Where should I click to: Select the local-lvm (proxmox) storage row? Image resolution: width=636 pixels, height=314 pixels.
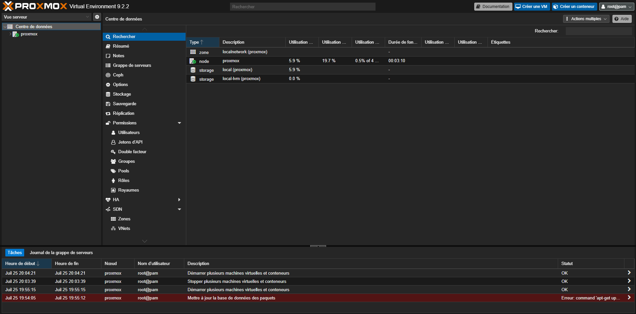pos(410,79)
